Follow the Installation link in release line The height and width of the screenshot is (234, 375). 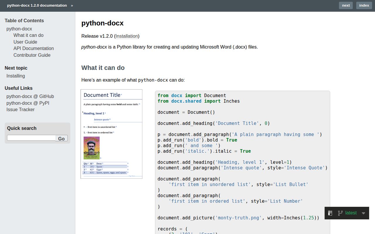click(127, 36)
